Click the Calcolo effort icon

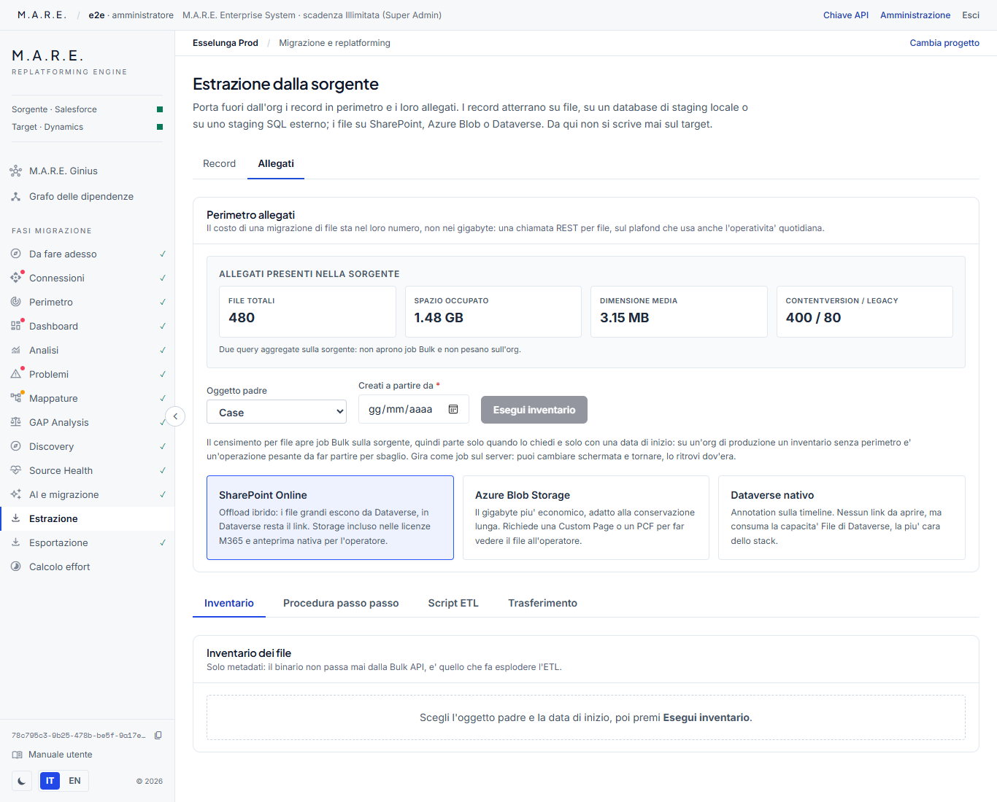tap(15, 567)
